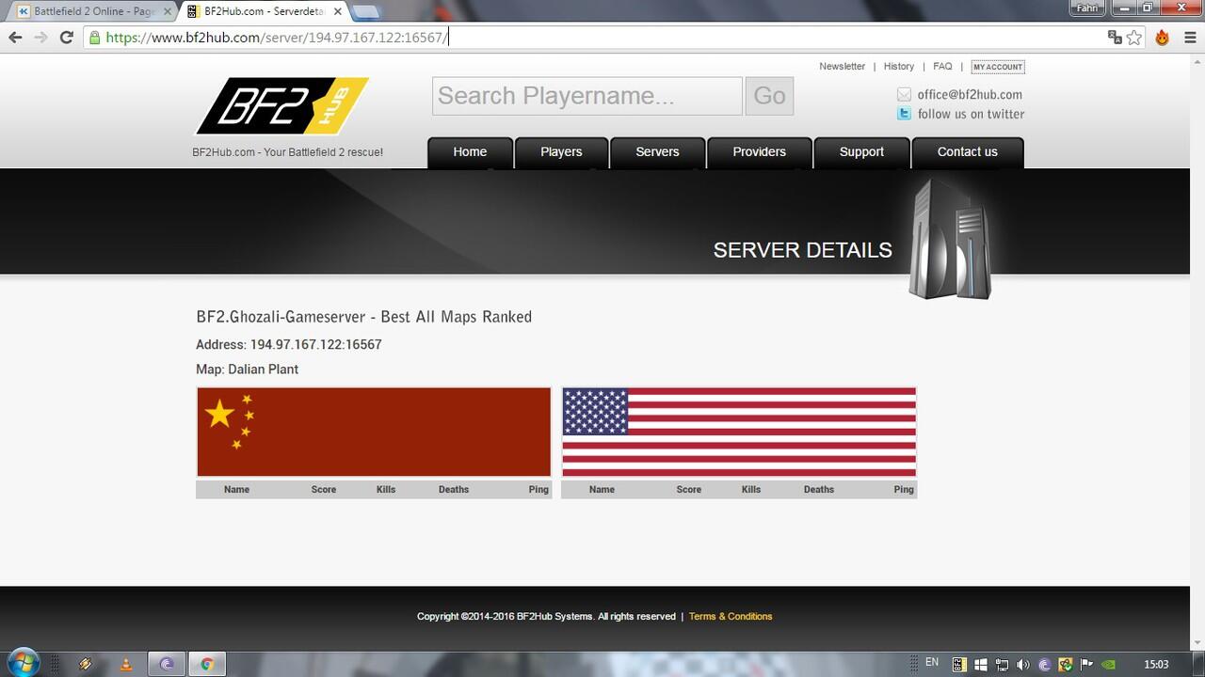Image resolution: width=1205 pixels, height=677 pixels.
Task: Click the MY ACCOUNT button
Action: point(998,67)
